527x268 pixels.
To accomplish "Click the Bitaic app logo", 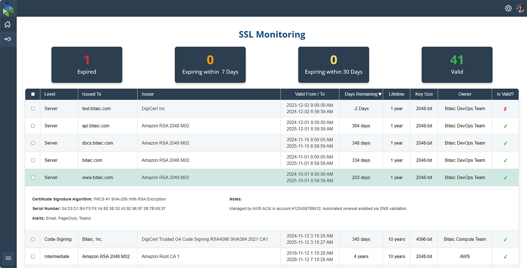I will coord(8,8).
